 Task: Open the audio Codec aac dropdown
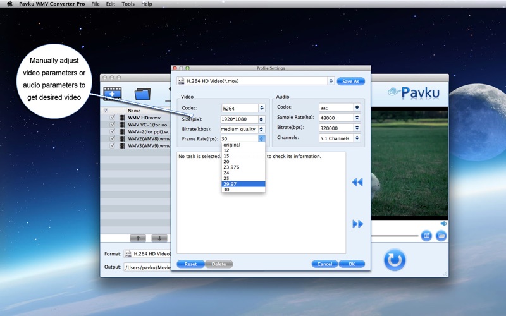tap(357, 107)
